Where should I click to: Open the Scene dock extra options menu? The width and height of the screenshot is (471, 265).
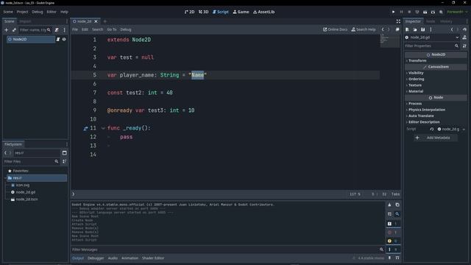pyautogui.click(x=64, y=30)
